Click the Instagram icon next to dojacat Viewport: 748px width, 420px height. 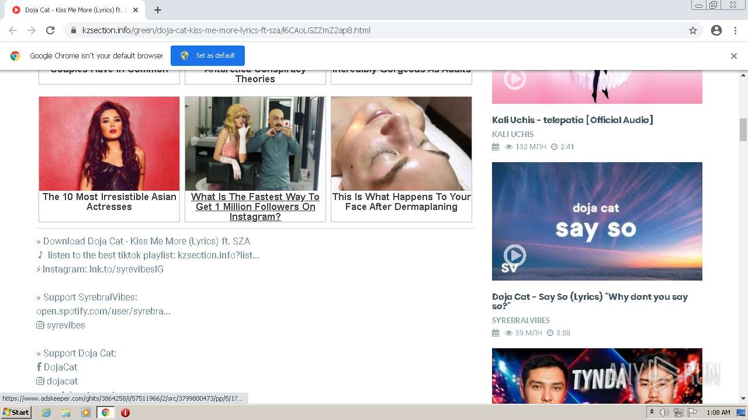[40, 381]
